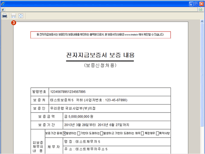The width and height of the screenshot is (205, 154).
Task: Click the printer icon in the toolbar
Action: pyautogui.click(x=5, y=16)
